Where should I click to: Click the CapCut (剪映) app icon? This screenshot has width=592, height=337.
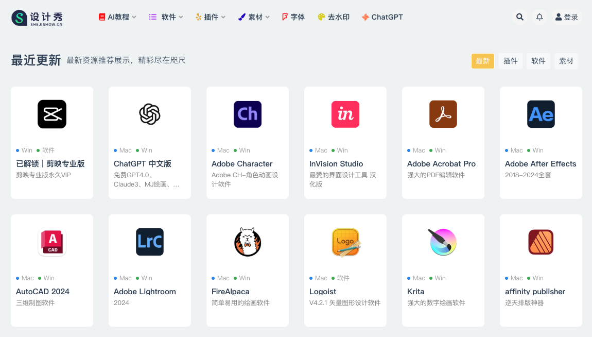pyautogui.click(x=52, y=114)
